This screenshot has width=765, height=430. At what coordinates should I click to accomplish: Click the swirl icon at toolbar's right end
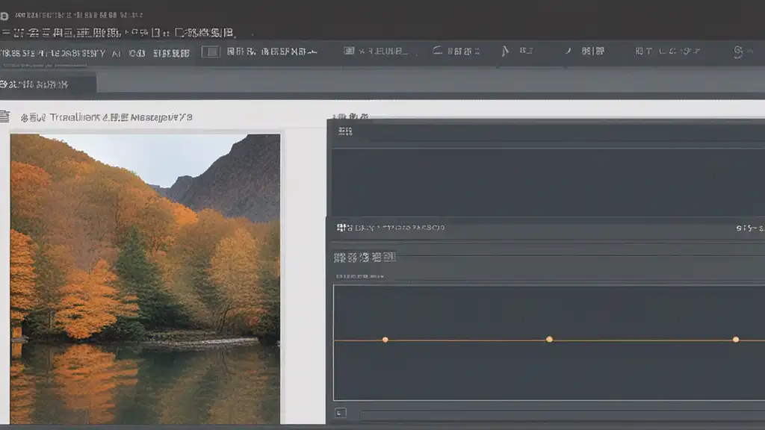(738, 52)
